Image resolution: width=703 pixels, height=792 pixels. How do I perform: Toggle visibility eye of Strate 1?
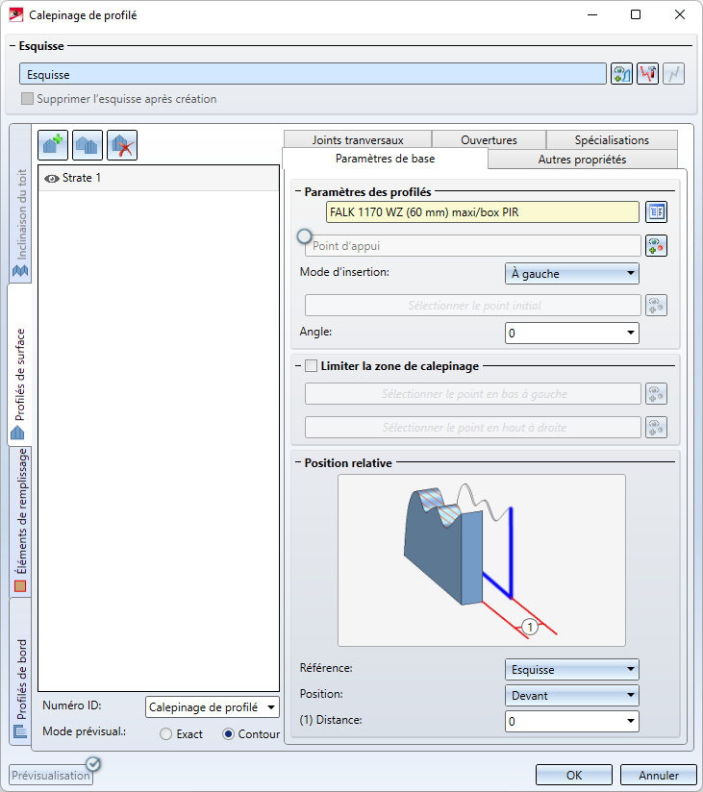tap(52, 178)
